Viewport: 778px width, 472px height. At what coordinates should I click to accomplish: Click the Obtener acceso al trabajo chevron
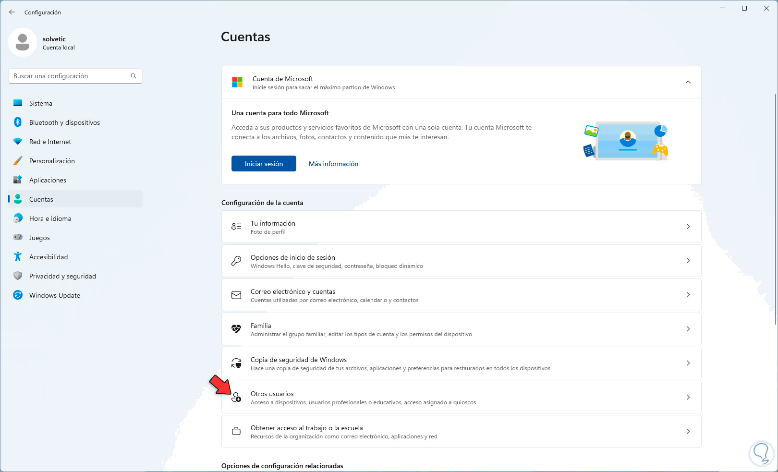(x=688, y=431)
